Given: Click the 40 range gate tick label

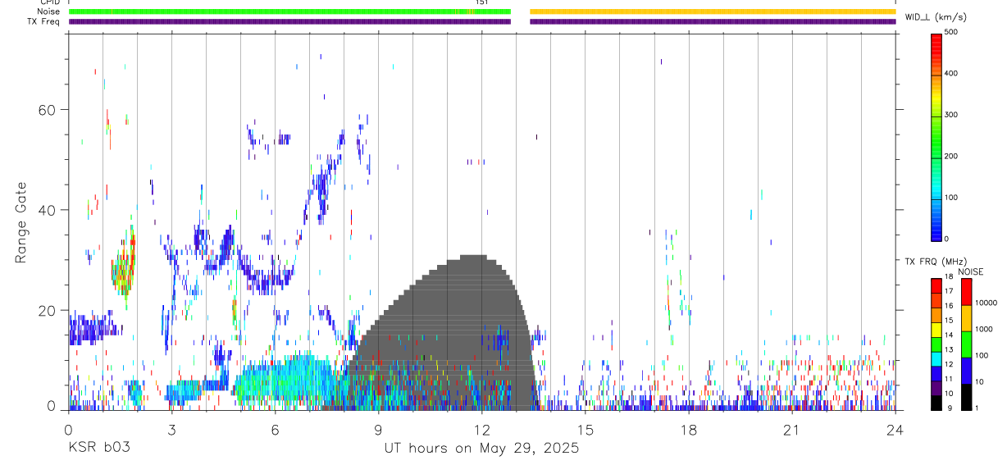Looking at the screenshot, I should pyautogui.click(x=45, y=210).
